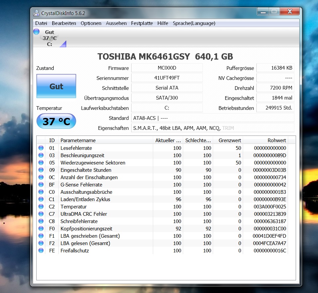
Task: Click the 37 °C temperature button
Action: pyautogui.click(x=56, y=121)
